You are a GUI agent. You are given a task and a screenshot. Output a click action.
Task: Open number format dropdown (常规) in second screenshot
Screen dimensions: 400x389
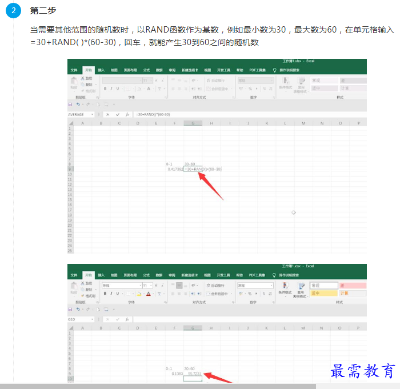click(x=271, y=286)
